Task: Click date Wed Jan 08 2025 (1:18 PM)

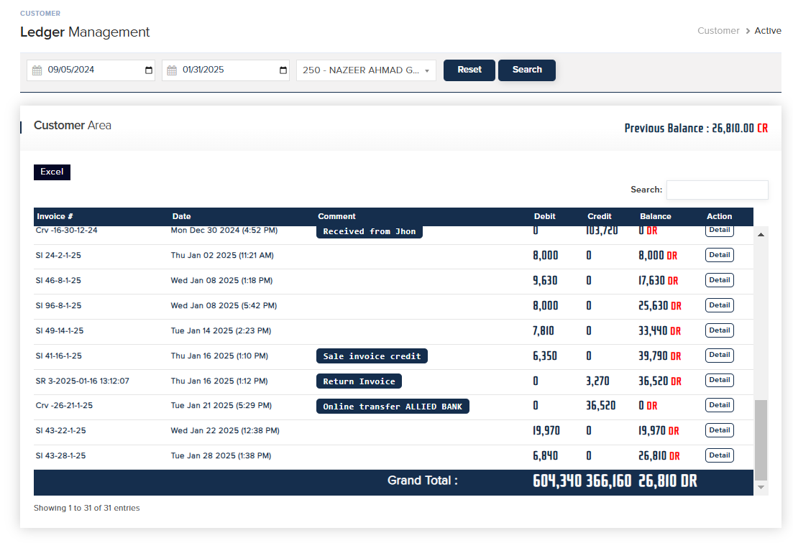Action: click(221, 280)
